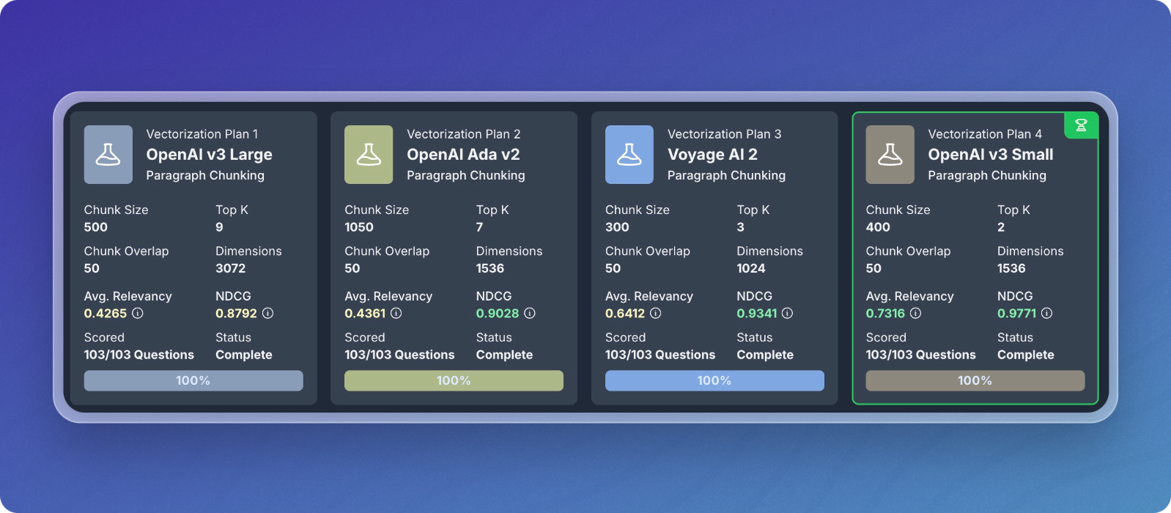The image size is (1171, 513).
Task: Click Complete status in Plan 4 card
Action: [1026, 355]
